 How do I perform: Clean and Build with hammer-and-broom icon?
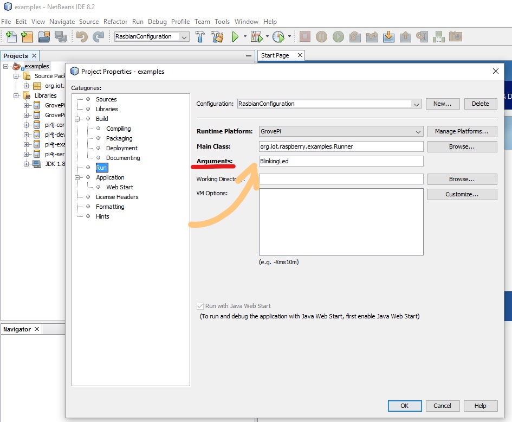(x=217, y=36)
